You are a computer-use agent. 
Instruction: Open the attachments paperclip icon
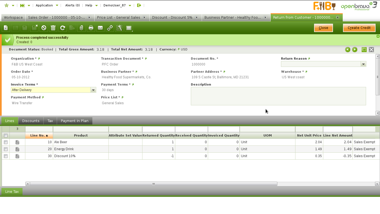(x=82, y=28)
